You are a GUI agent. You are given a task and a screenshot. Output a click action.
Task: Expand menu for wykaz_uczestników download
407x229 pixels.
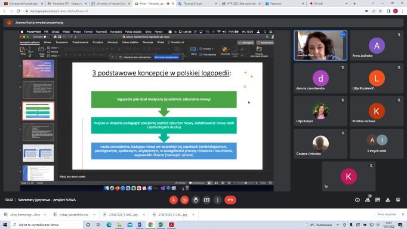[x=94, y=215]
